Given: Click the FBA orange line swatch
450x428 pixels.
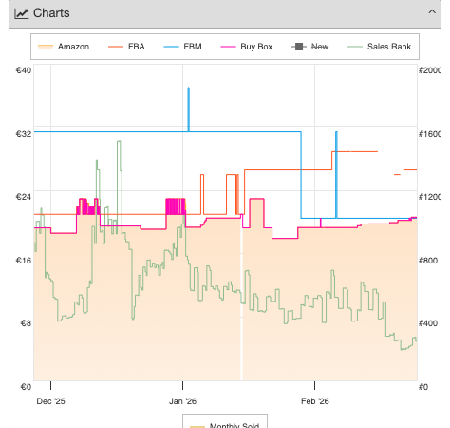Looking at the screenshot, I should pyautogui.click(x=116, y=47).
